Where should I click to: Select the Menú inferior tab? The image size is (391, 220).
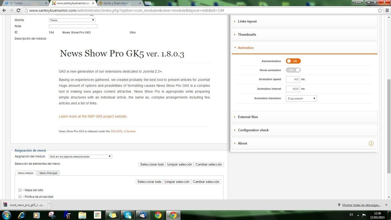coord(26,173)
